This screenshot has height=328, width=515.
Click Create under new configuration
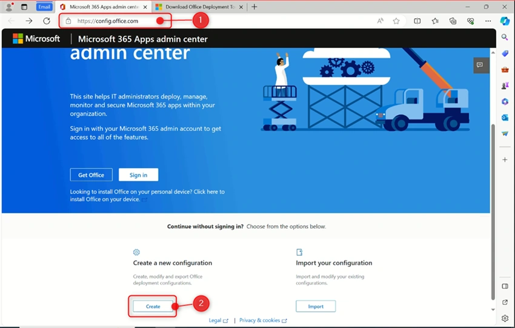click(x=153, y=306)
